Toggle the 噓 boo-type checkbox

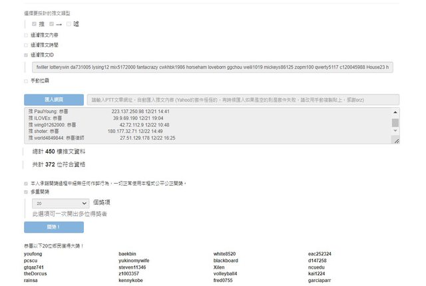click(x=69, y=24)
